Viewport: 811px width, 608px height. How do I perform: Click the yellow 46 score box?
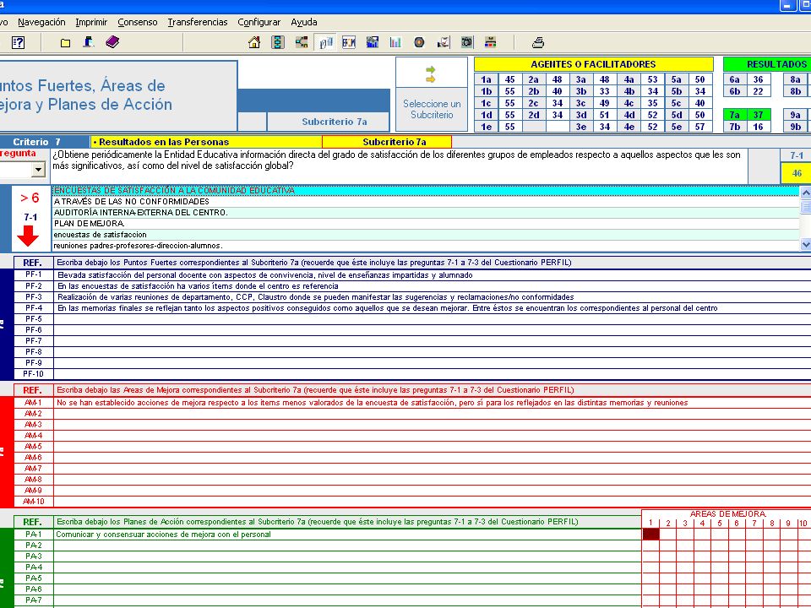coord(797,173)
